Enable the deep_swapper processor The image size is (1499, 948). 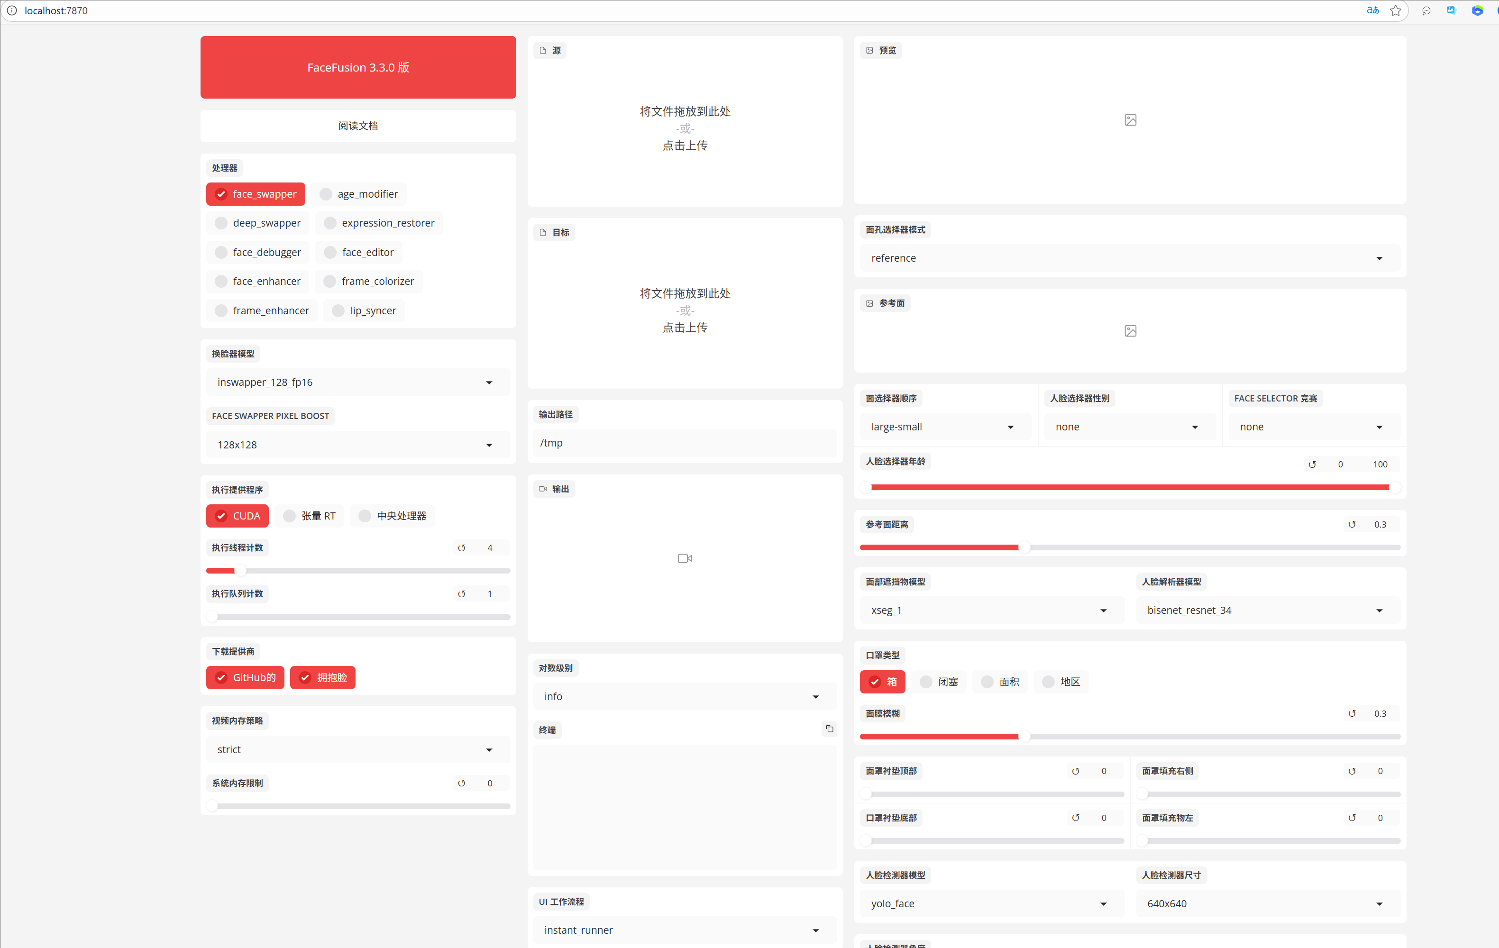(x=258, y=223)
